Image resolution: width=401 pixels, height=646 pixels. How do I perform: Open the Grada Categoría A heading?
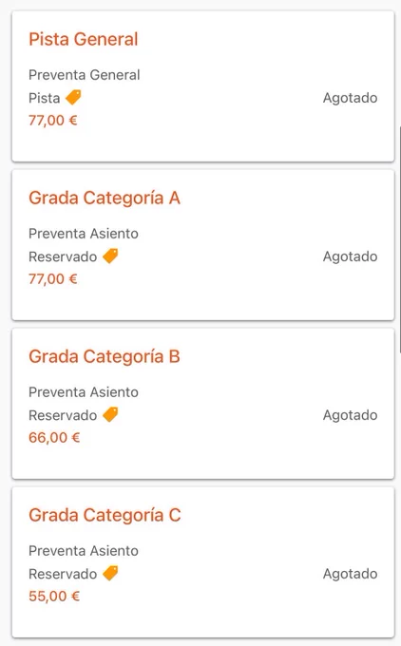coord(105,199)
